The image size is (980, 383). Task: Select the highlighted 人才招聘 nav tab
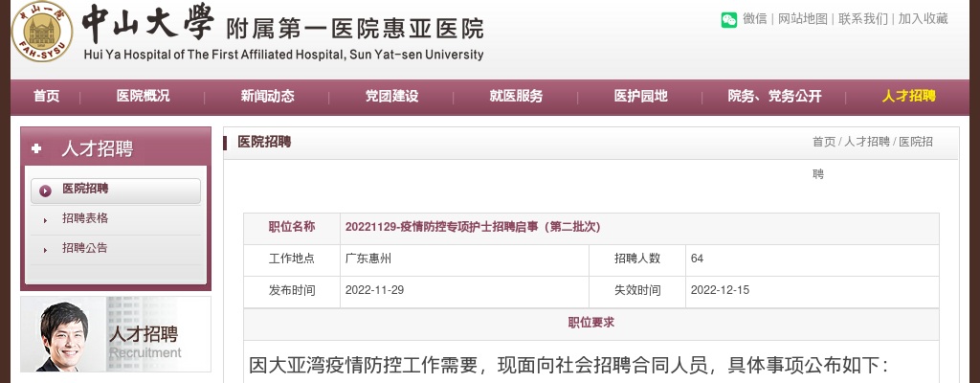908,96
